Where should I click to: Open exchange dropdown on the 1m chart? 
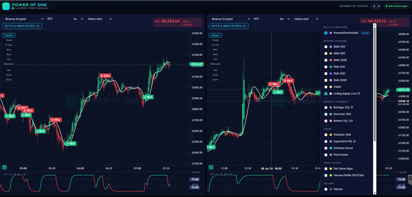point(24,19)
